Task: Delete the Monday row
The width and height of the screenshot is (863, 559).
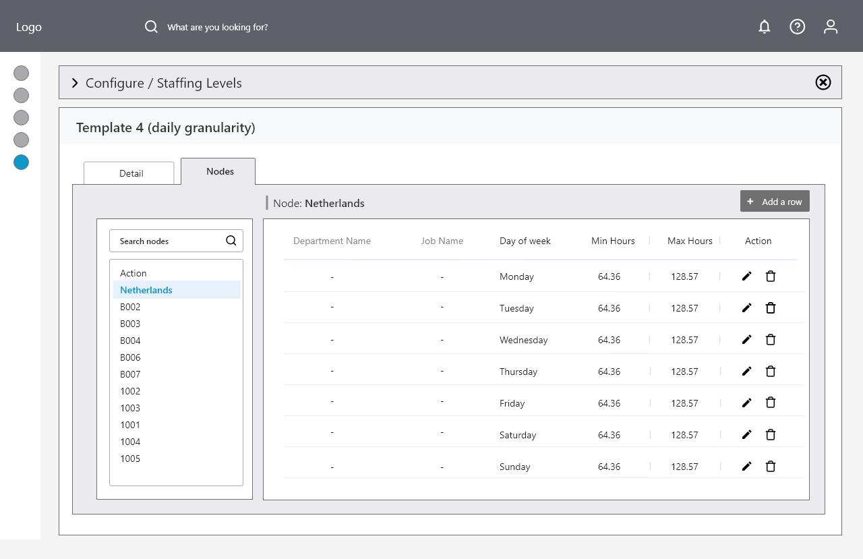Action: click(771, 276)
